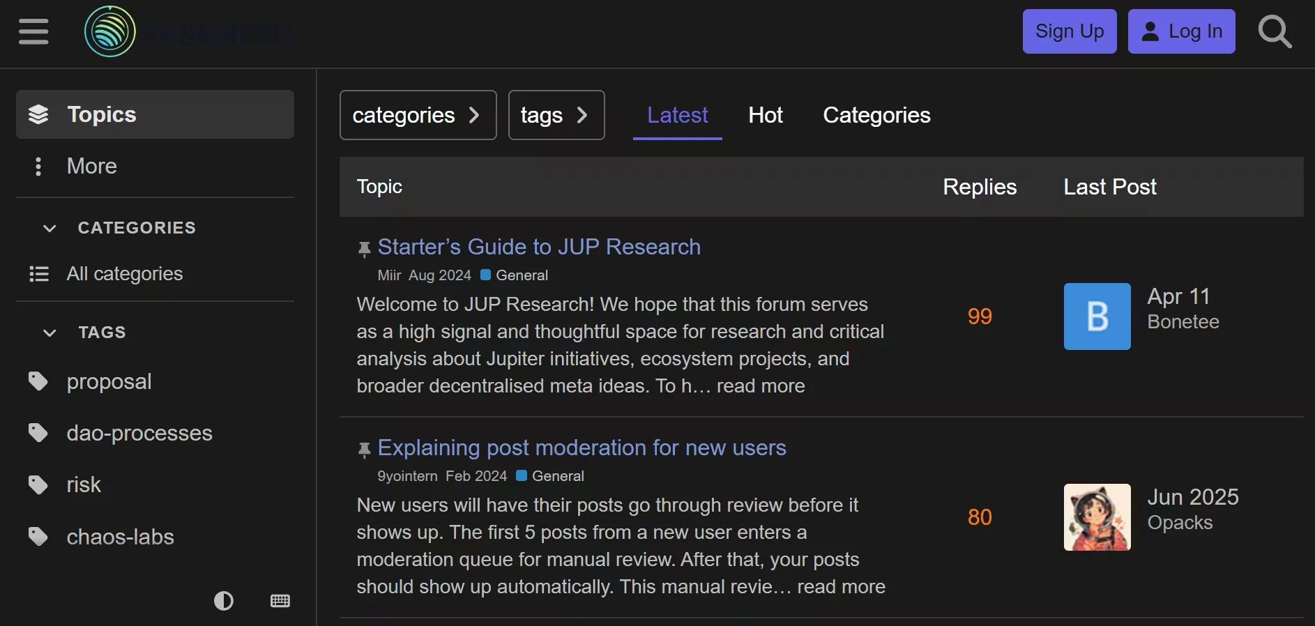Click the risk tag icon
This screenshot has height=626, width=1315.
click(x=38, y=484)
